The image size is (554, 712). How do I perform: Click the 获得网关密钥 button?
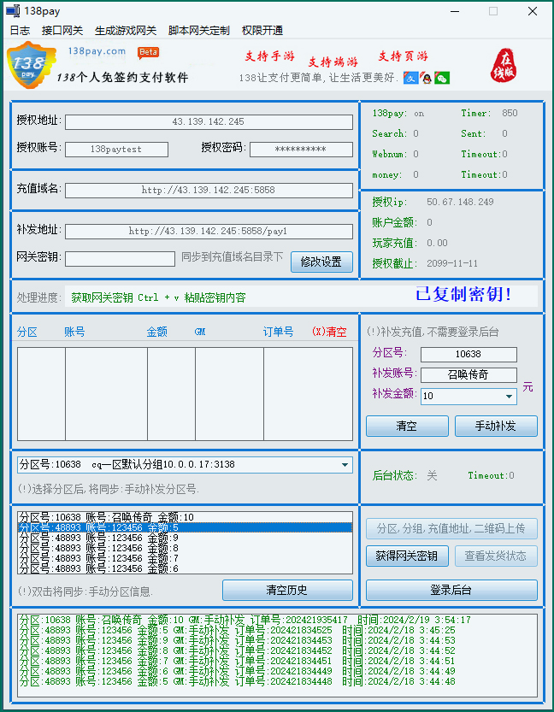[407, 556]
